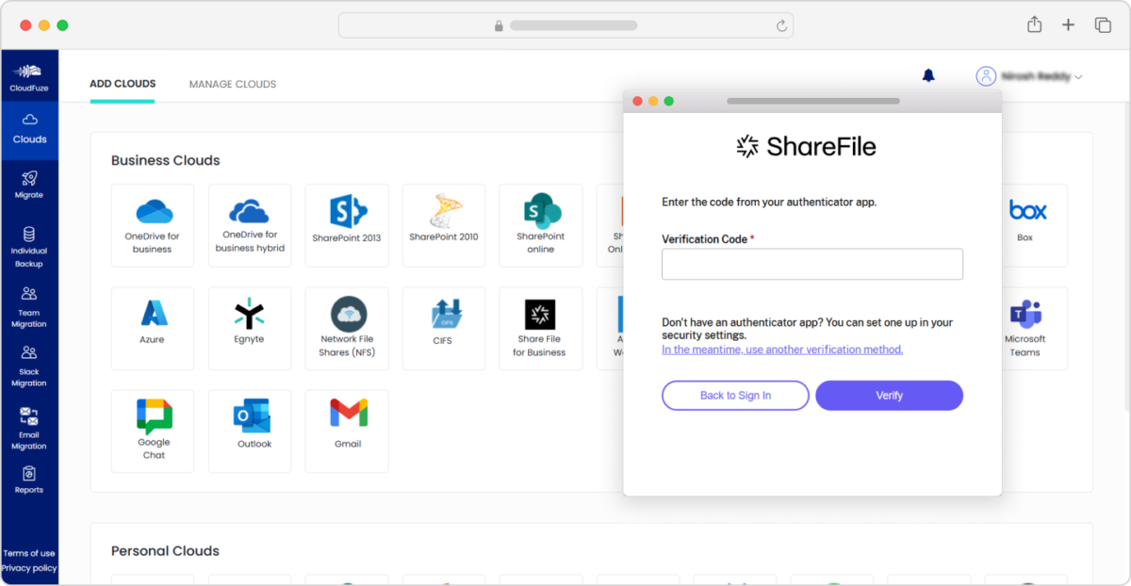The image size is (1131, 586).
Task: Pick the Microsoft Teams connector
Action: tap(1024, 328)
